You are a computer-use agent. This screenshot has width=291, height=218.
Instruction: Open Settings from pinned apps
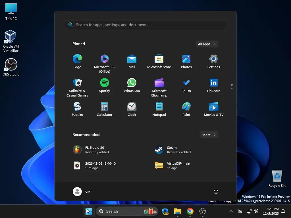[x=214, y=62]
